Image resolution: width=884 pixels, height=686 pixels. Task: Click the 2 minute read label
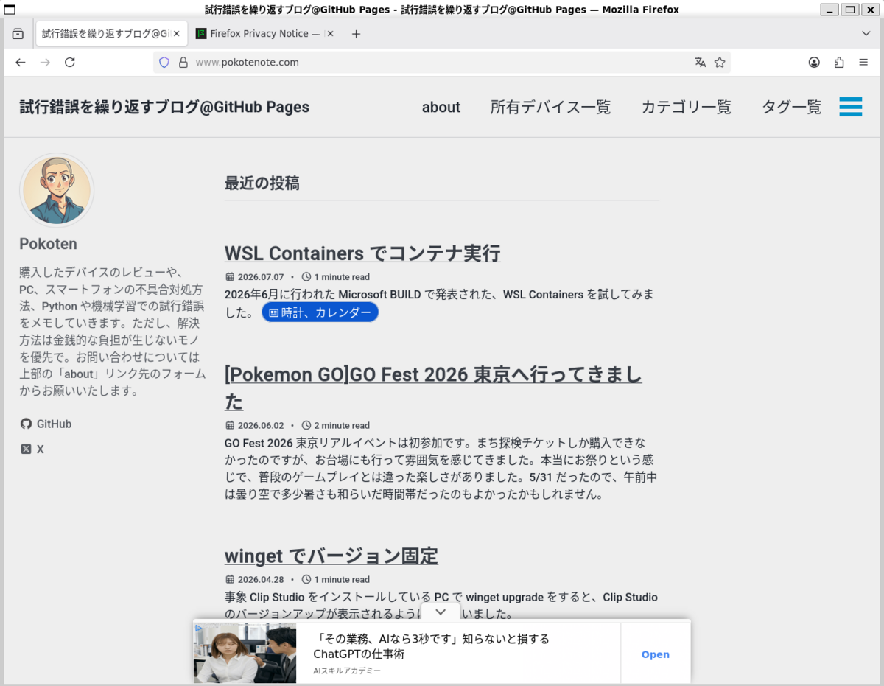pyautogui.click(x=342, y=425)
